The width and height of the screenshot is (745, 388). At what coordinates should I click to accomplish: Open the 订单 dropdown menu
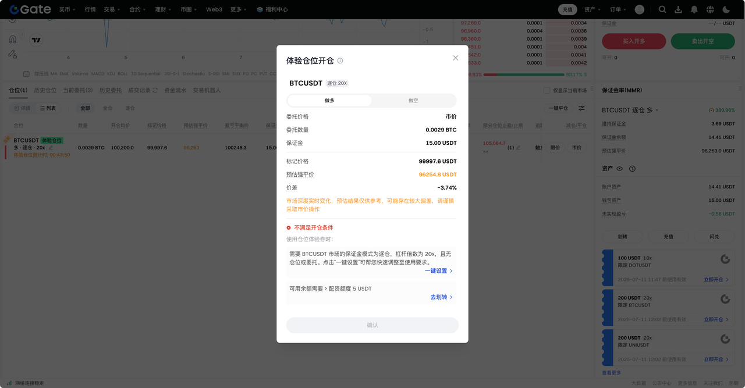point(618,9)
